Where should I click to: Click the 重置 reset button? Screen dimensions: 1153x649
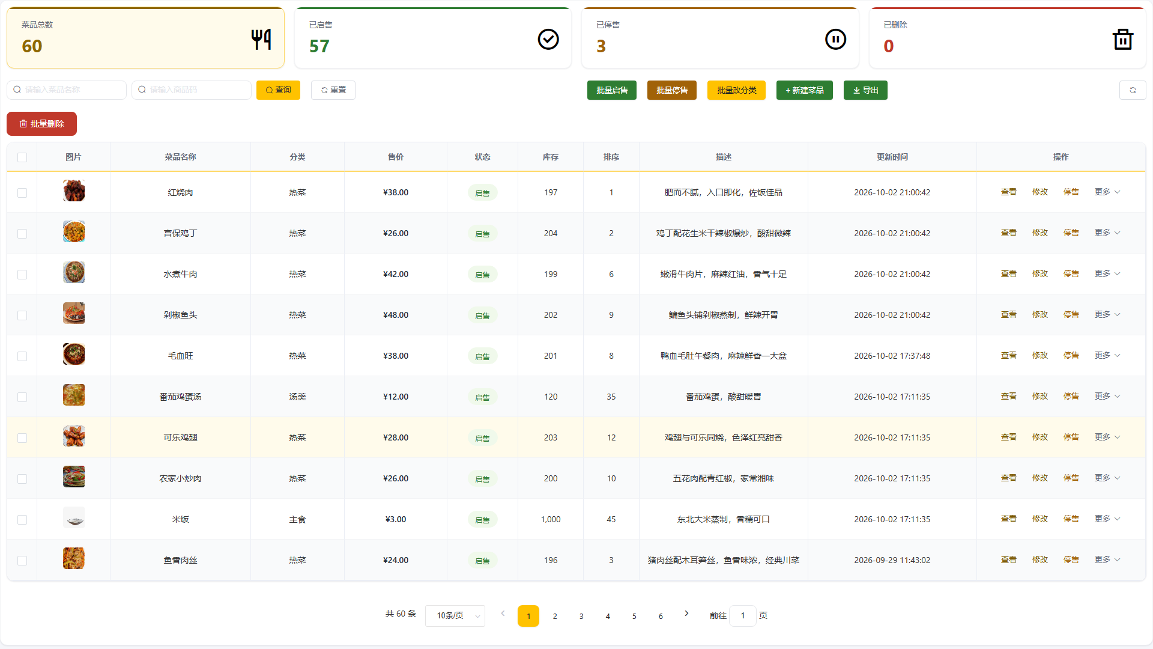pos(333,90)
